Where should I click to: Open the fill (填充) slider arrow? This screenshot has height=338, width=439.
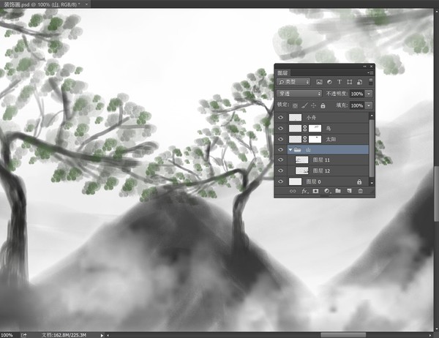(369, 105)
